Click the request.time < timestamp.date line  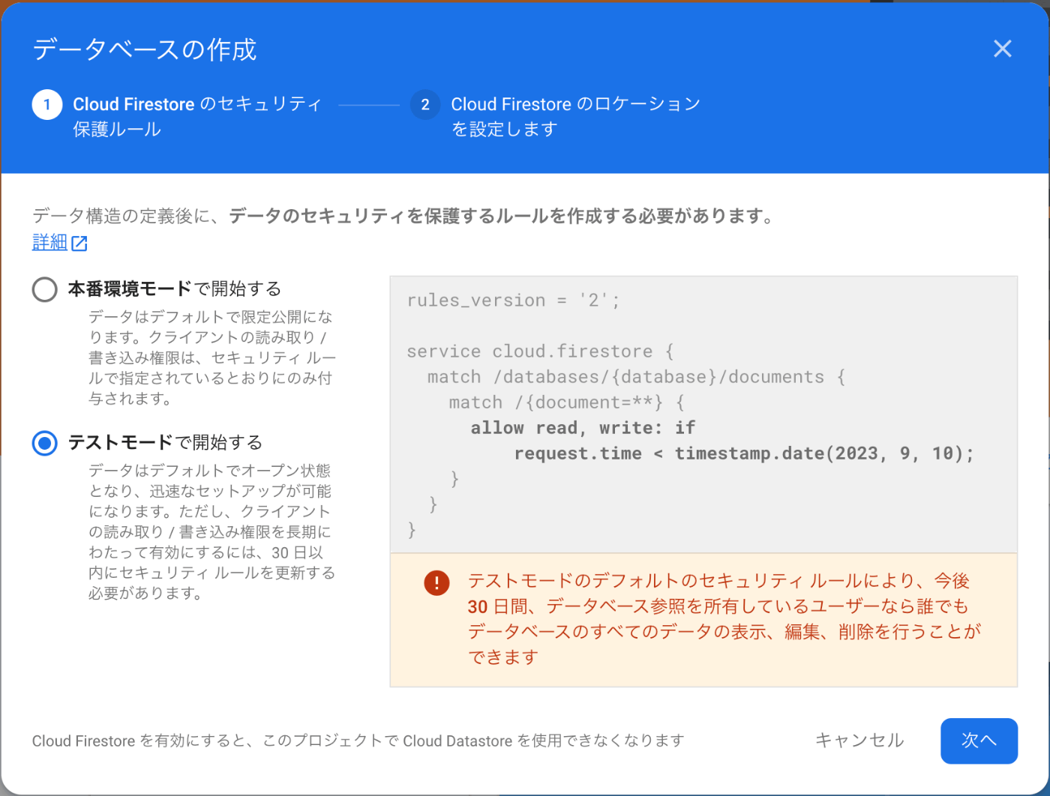click(x=744, y=453)
